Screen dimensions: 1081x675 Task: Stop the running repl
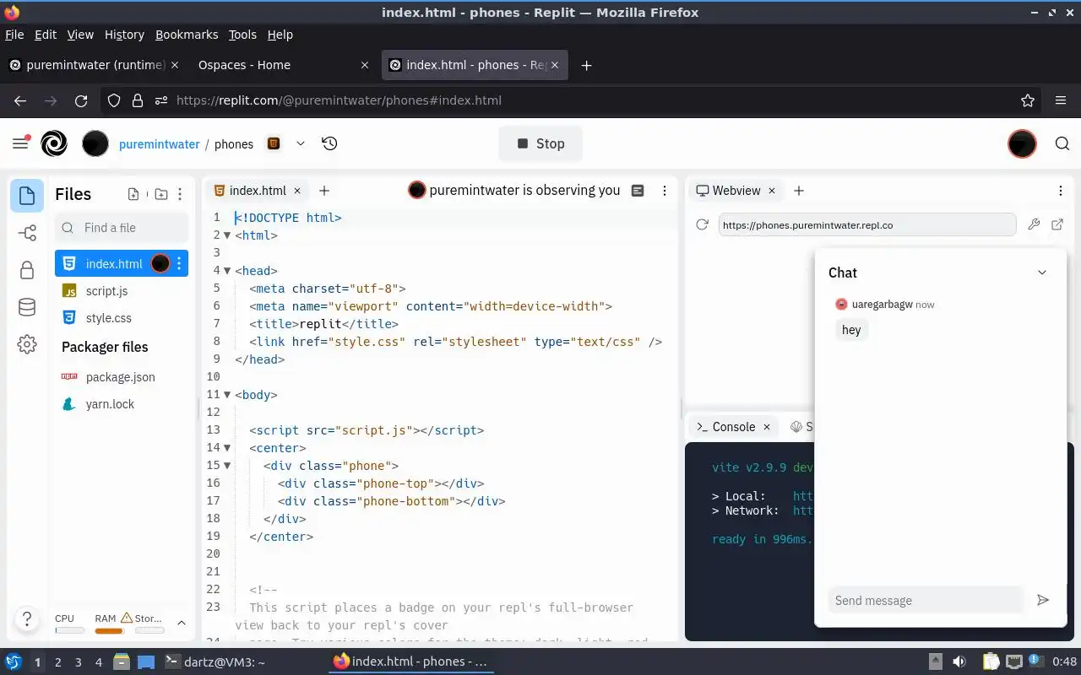pos(540,143)
